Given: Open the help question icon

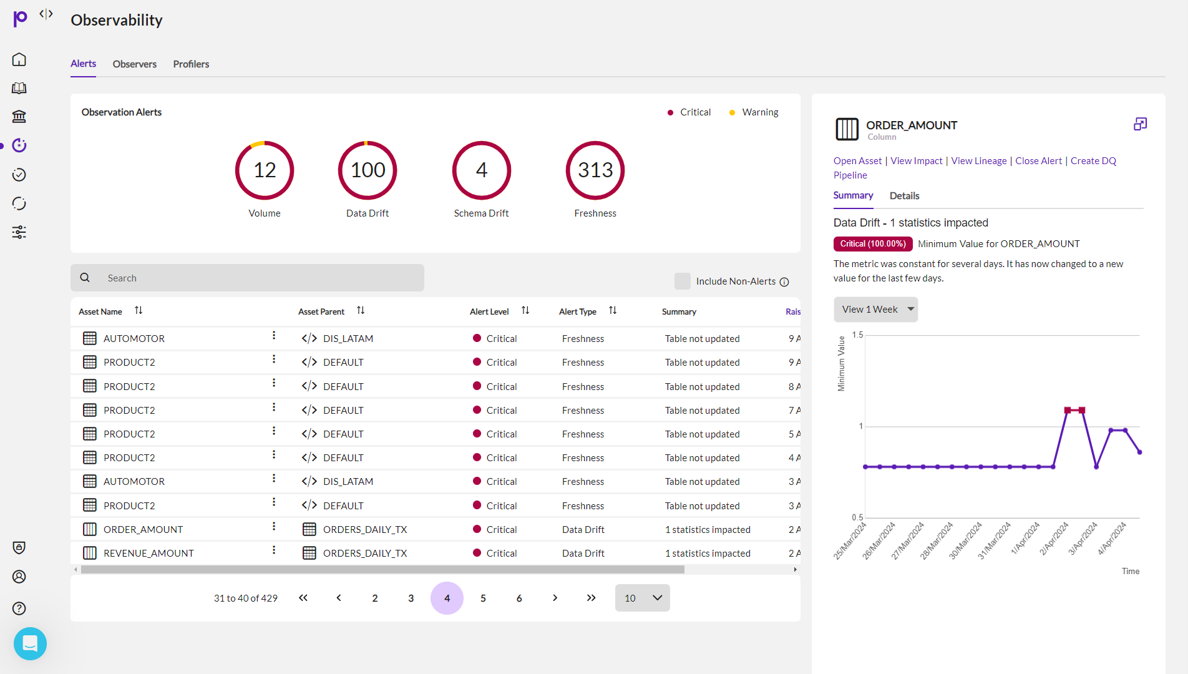Looking at the screenshot, I should (19, 608).
